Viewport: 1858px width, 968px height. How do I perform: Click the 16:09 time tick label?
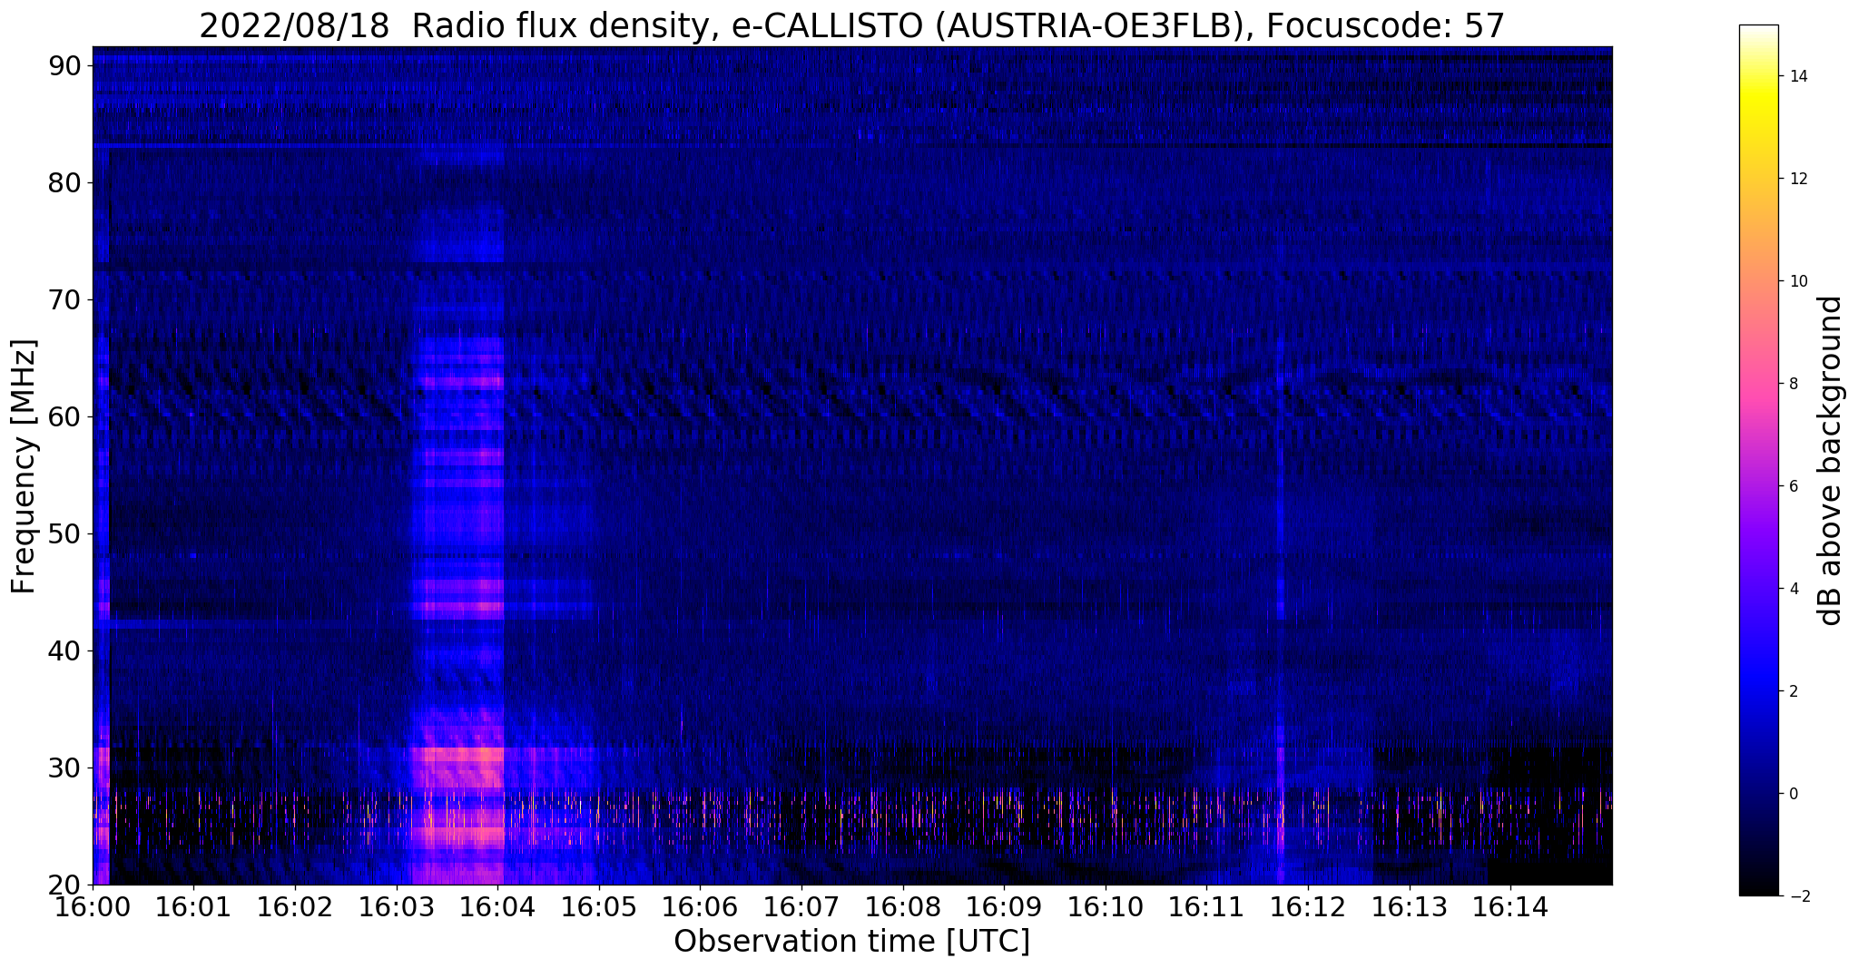pyautogui.click(x=1004, y=907)
